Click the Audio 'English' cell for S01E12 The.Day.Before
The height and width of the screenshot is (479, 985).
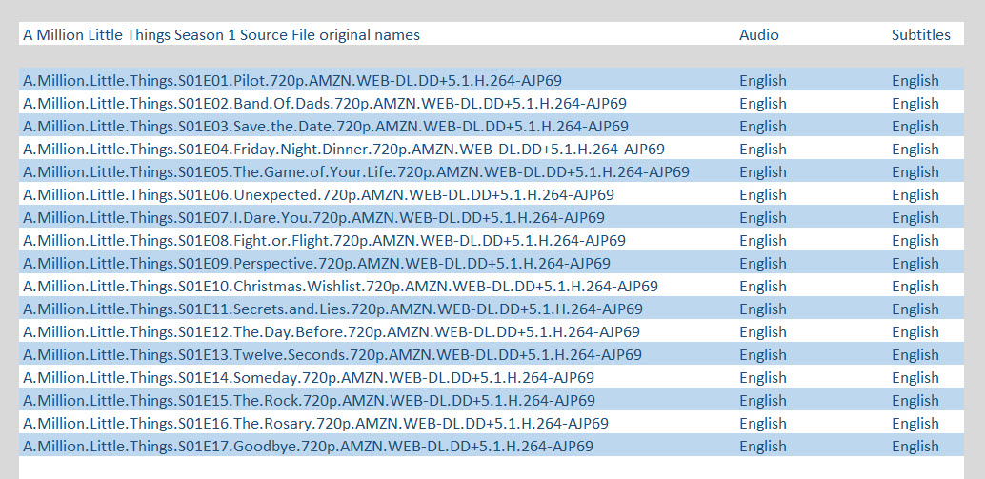763,332
